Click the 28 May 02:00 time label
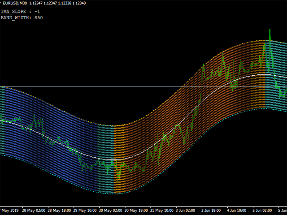 [x=34, y=211]
